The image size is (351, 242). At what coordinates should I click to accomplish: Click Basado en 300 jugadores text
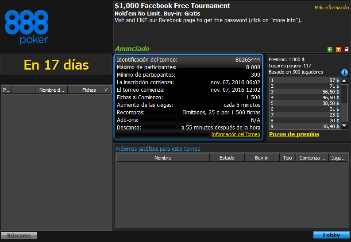pos(296,72)
